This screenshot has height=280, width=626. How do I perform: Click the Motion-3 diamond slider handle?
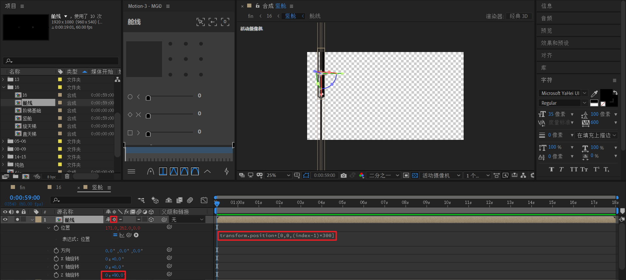point(148,116)
